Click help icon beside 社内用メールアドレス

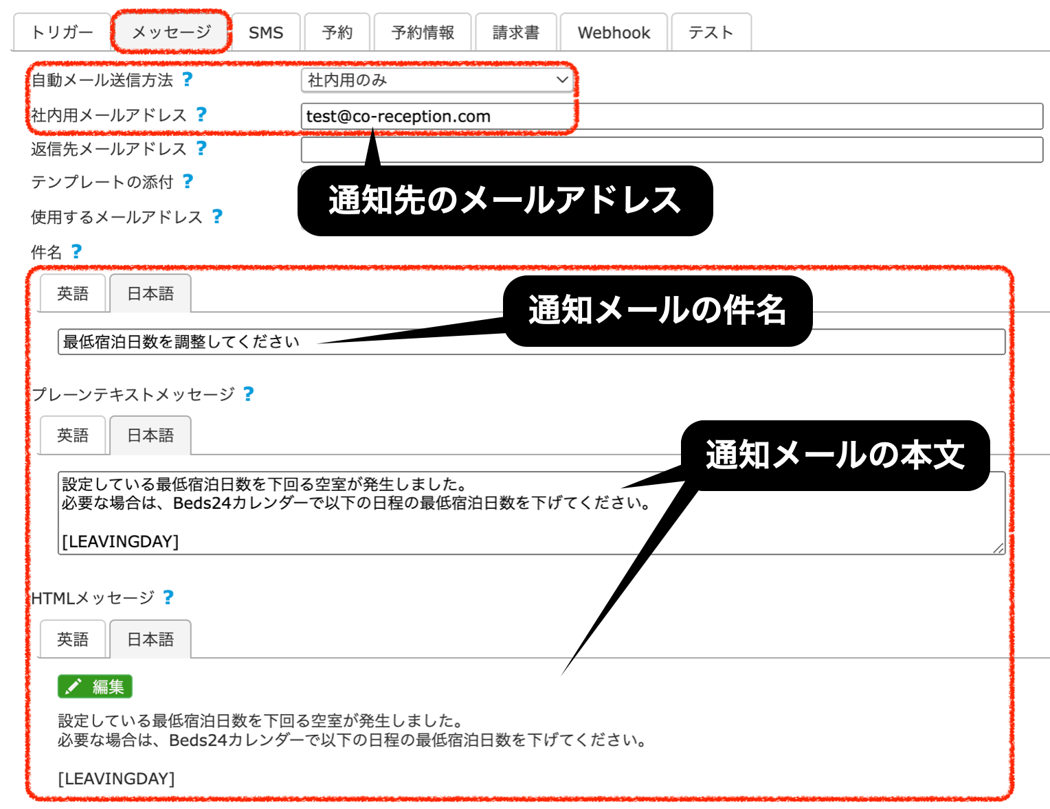201,115
